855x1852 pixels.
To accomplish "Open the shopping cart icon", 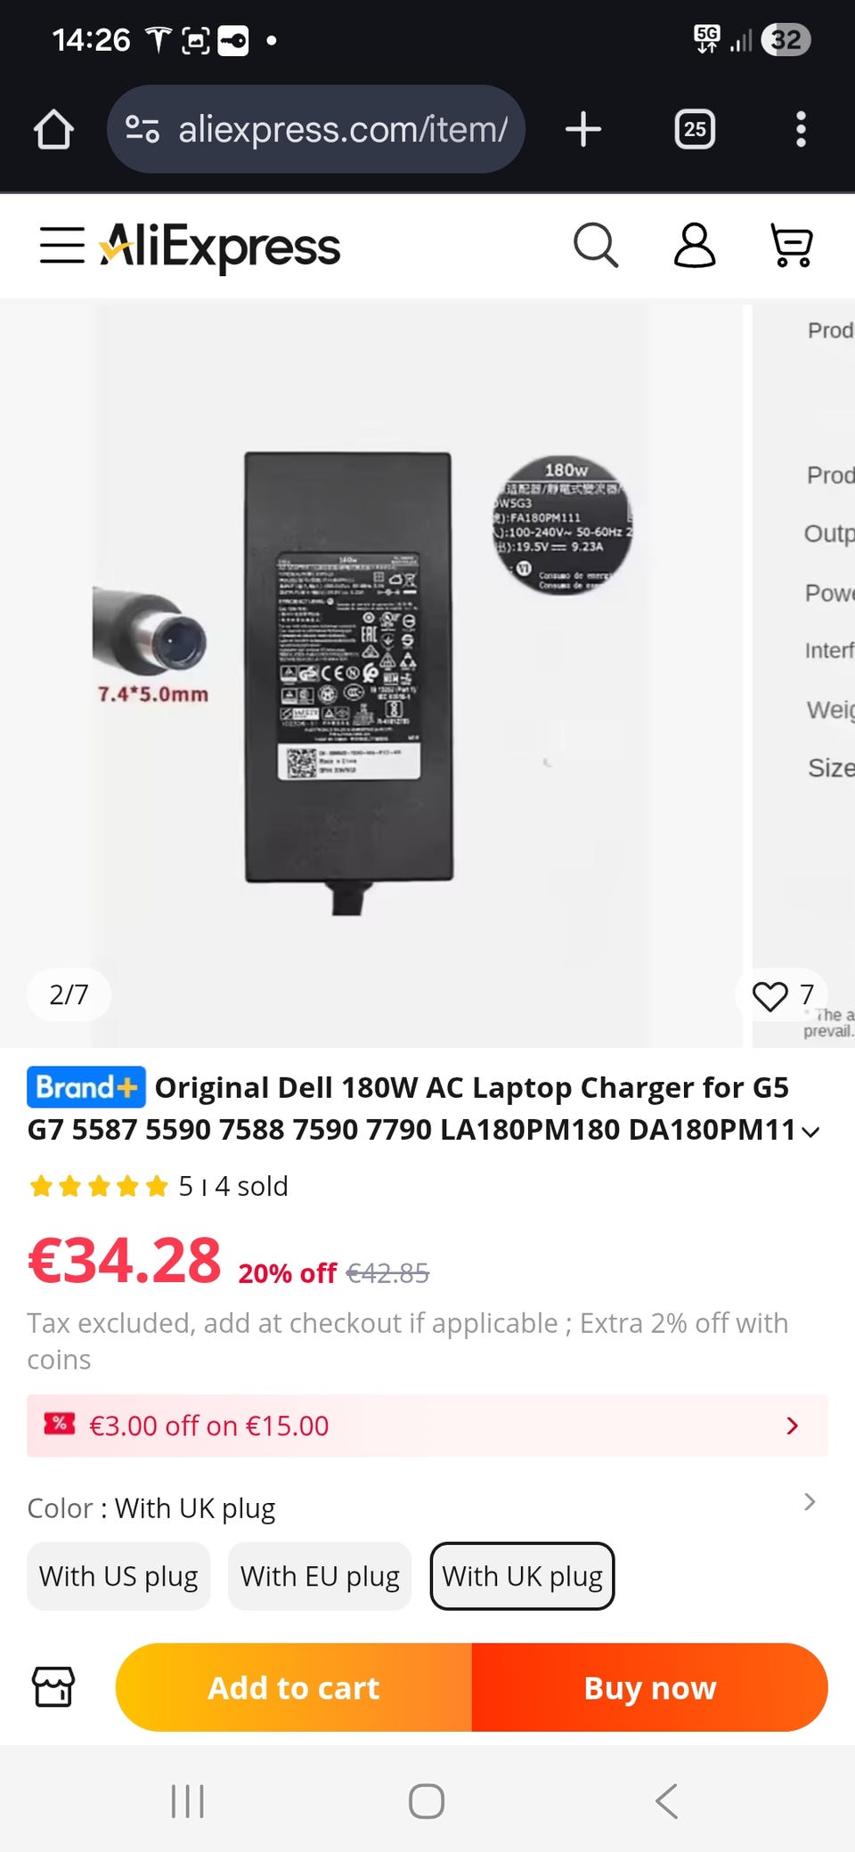I will (x=791, y=245).
